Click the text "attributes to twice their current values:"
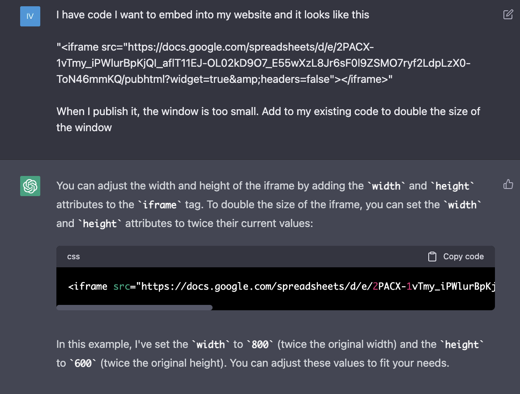520x394 pixels. (219, 223)
